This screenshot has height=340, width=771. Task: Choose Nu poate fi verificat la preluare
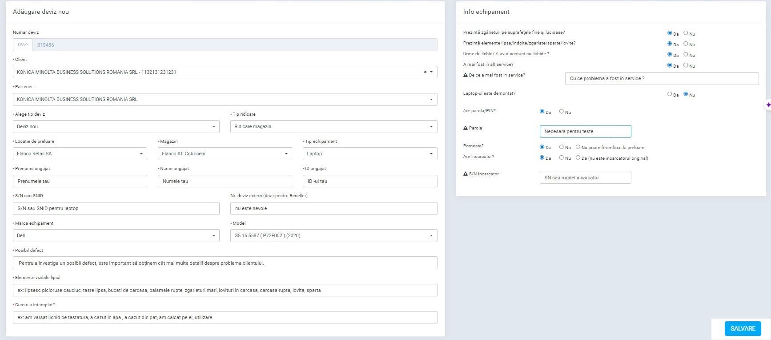pos(578,147)
